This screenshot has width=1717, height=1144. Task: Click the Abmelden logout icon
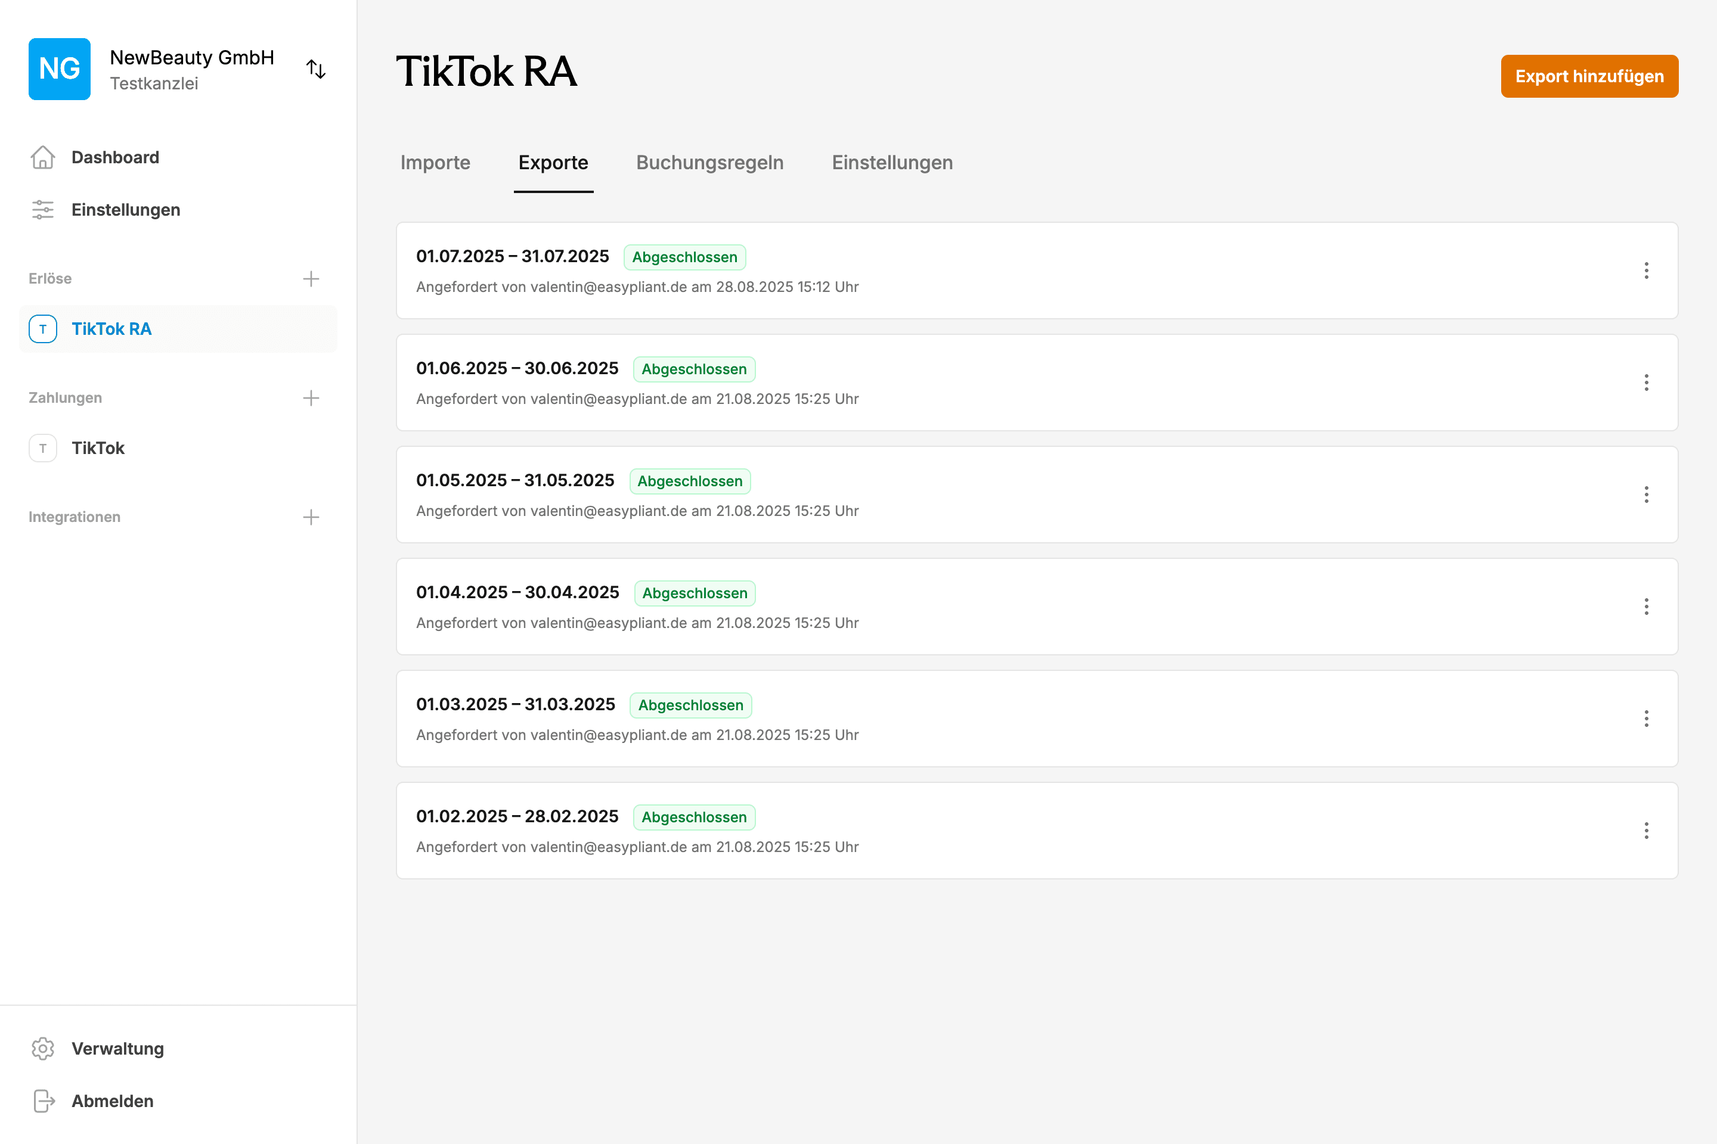pos(42,1101)
